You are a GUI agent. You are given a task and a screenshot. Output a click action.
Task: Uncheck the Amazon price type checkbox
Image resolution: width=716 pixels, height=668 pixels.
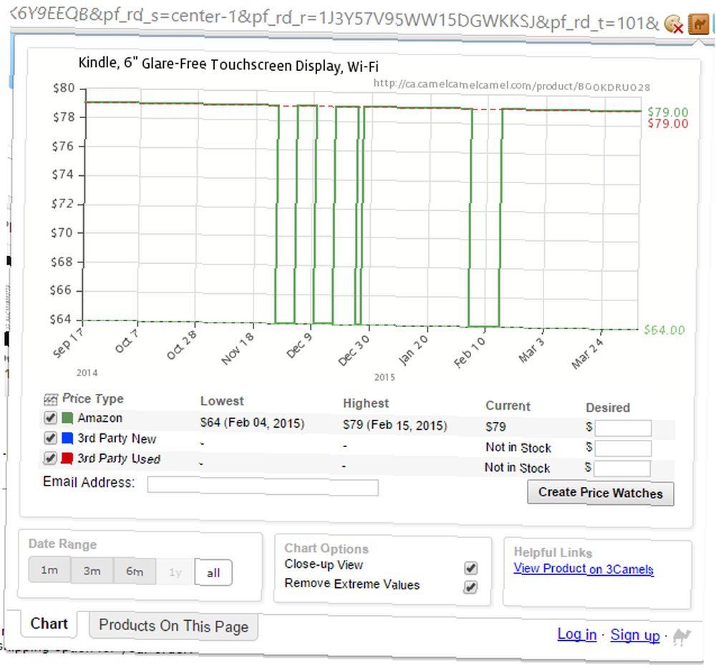(x=50, y=417)
